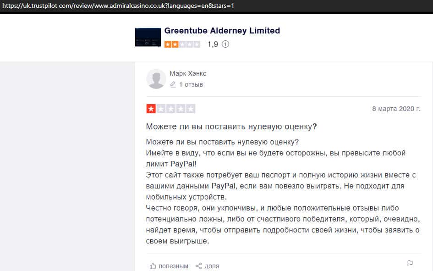This screenshot has width=433, height=271.
Task: Open review title about нулевую оценку
Action: pyautogui.click(x=231, y=127)
